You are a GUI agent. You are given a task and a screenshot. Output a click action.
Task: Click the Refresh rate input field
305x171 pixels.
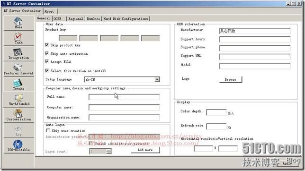(216, 127)
